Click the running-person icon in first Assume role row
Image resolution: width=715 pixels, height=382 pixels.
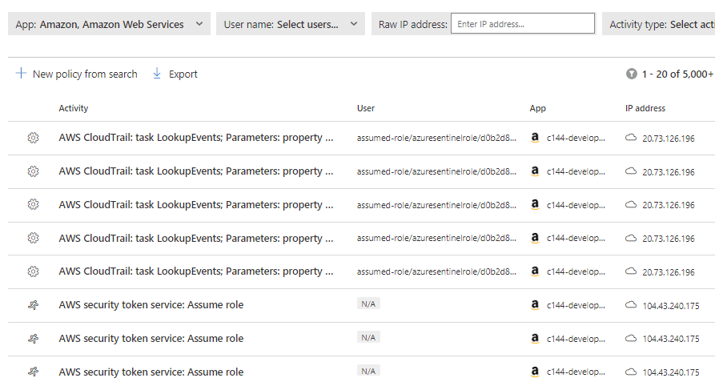click(x=33, y=305)
